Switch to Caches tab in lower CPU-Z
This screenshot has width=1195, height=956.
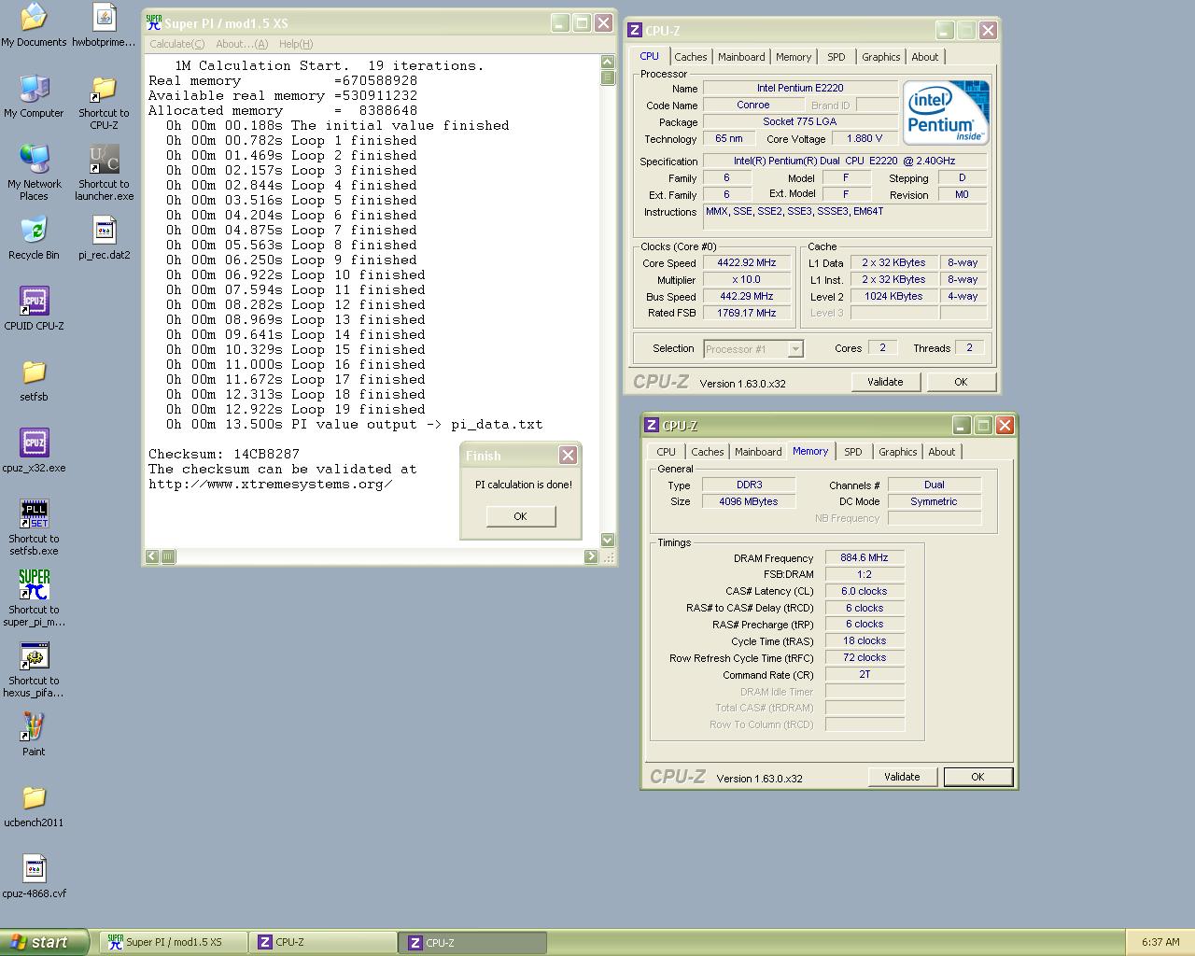point(708,452)
